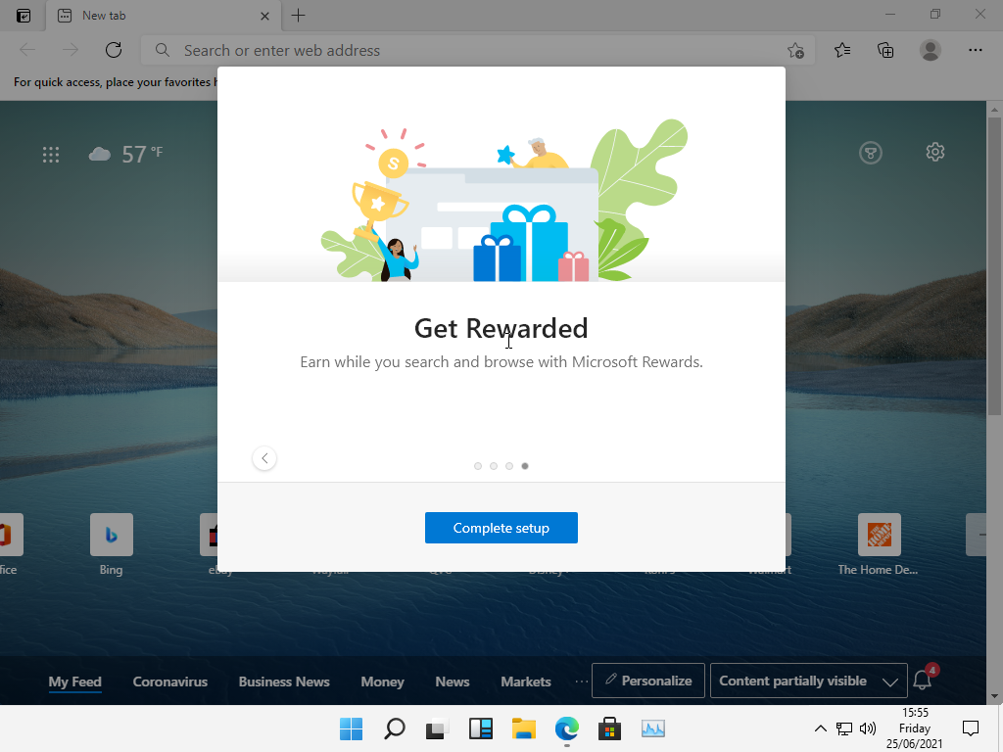The image size is (1003, 752).
Task: Click the profile avatar icon
Action: 931,50
